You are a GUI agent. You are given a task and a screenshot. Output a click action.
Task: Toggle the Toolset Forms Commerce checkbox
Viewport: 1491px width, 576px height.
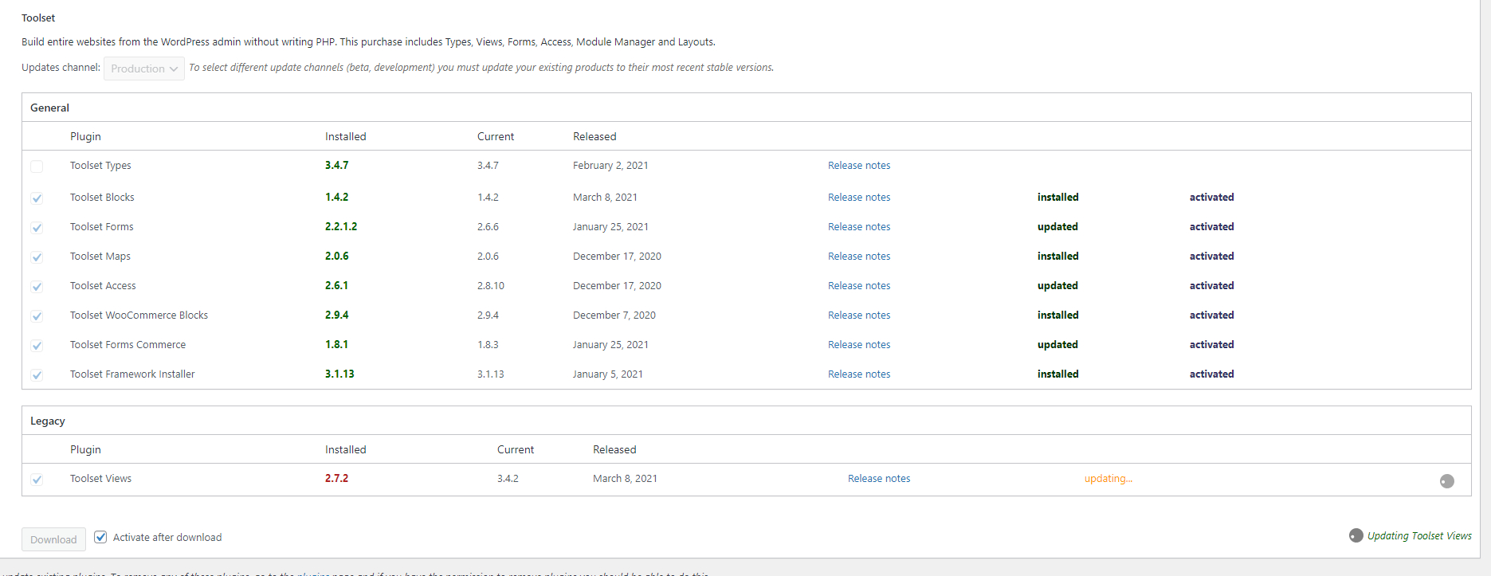37,346
